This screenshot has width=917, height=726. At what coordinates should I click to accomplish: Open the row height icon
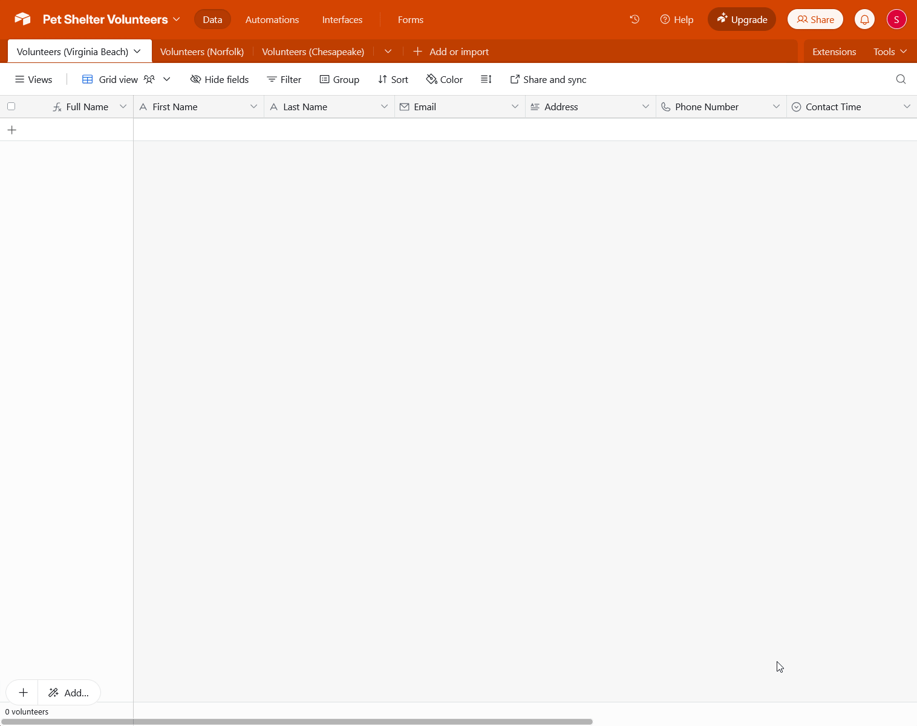pyautogui.click(x=486, y=79)
